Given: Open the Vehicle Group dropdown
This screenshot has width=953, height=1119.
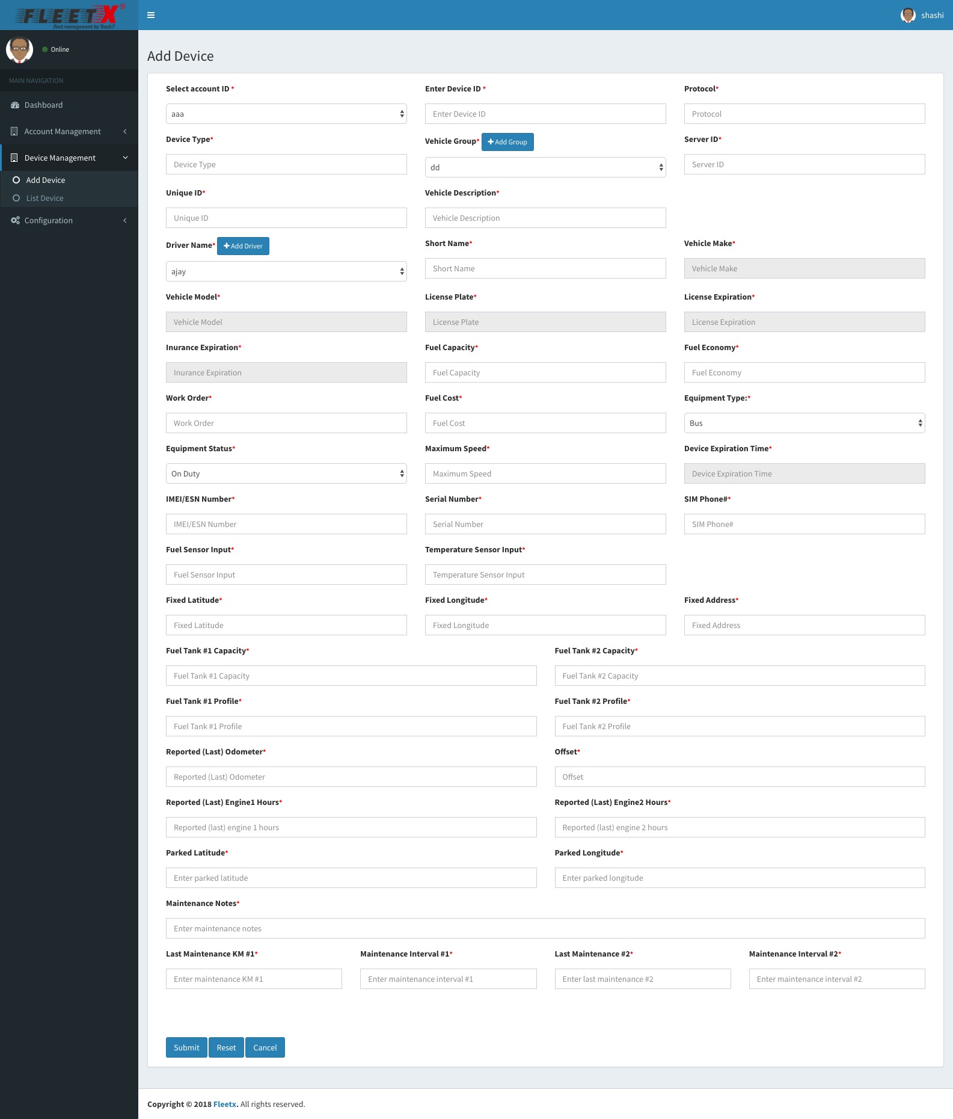Looking at the screenshot, I should click(545, 167).
